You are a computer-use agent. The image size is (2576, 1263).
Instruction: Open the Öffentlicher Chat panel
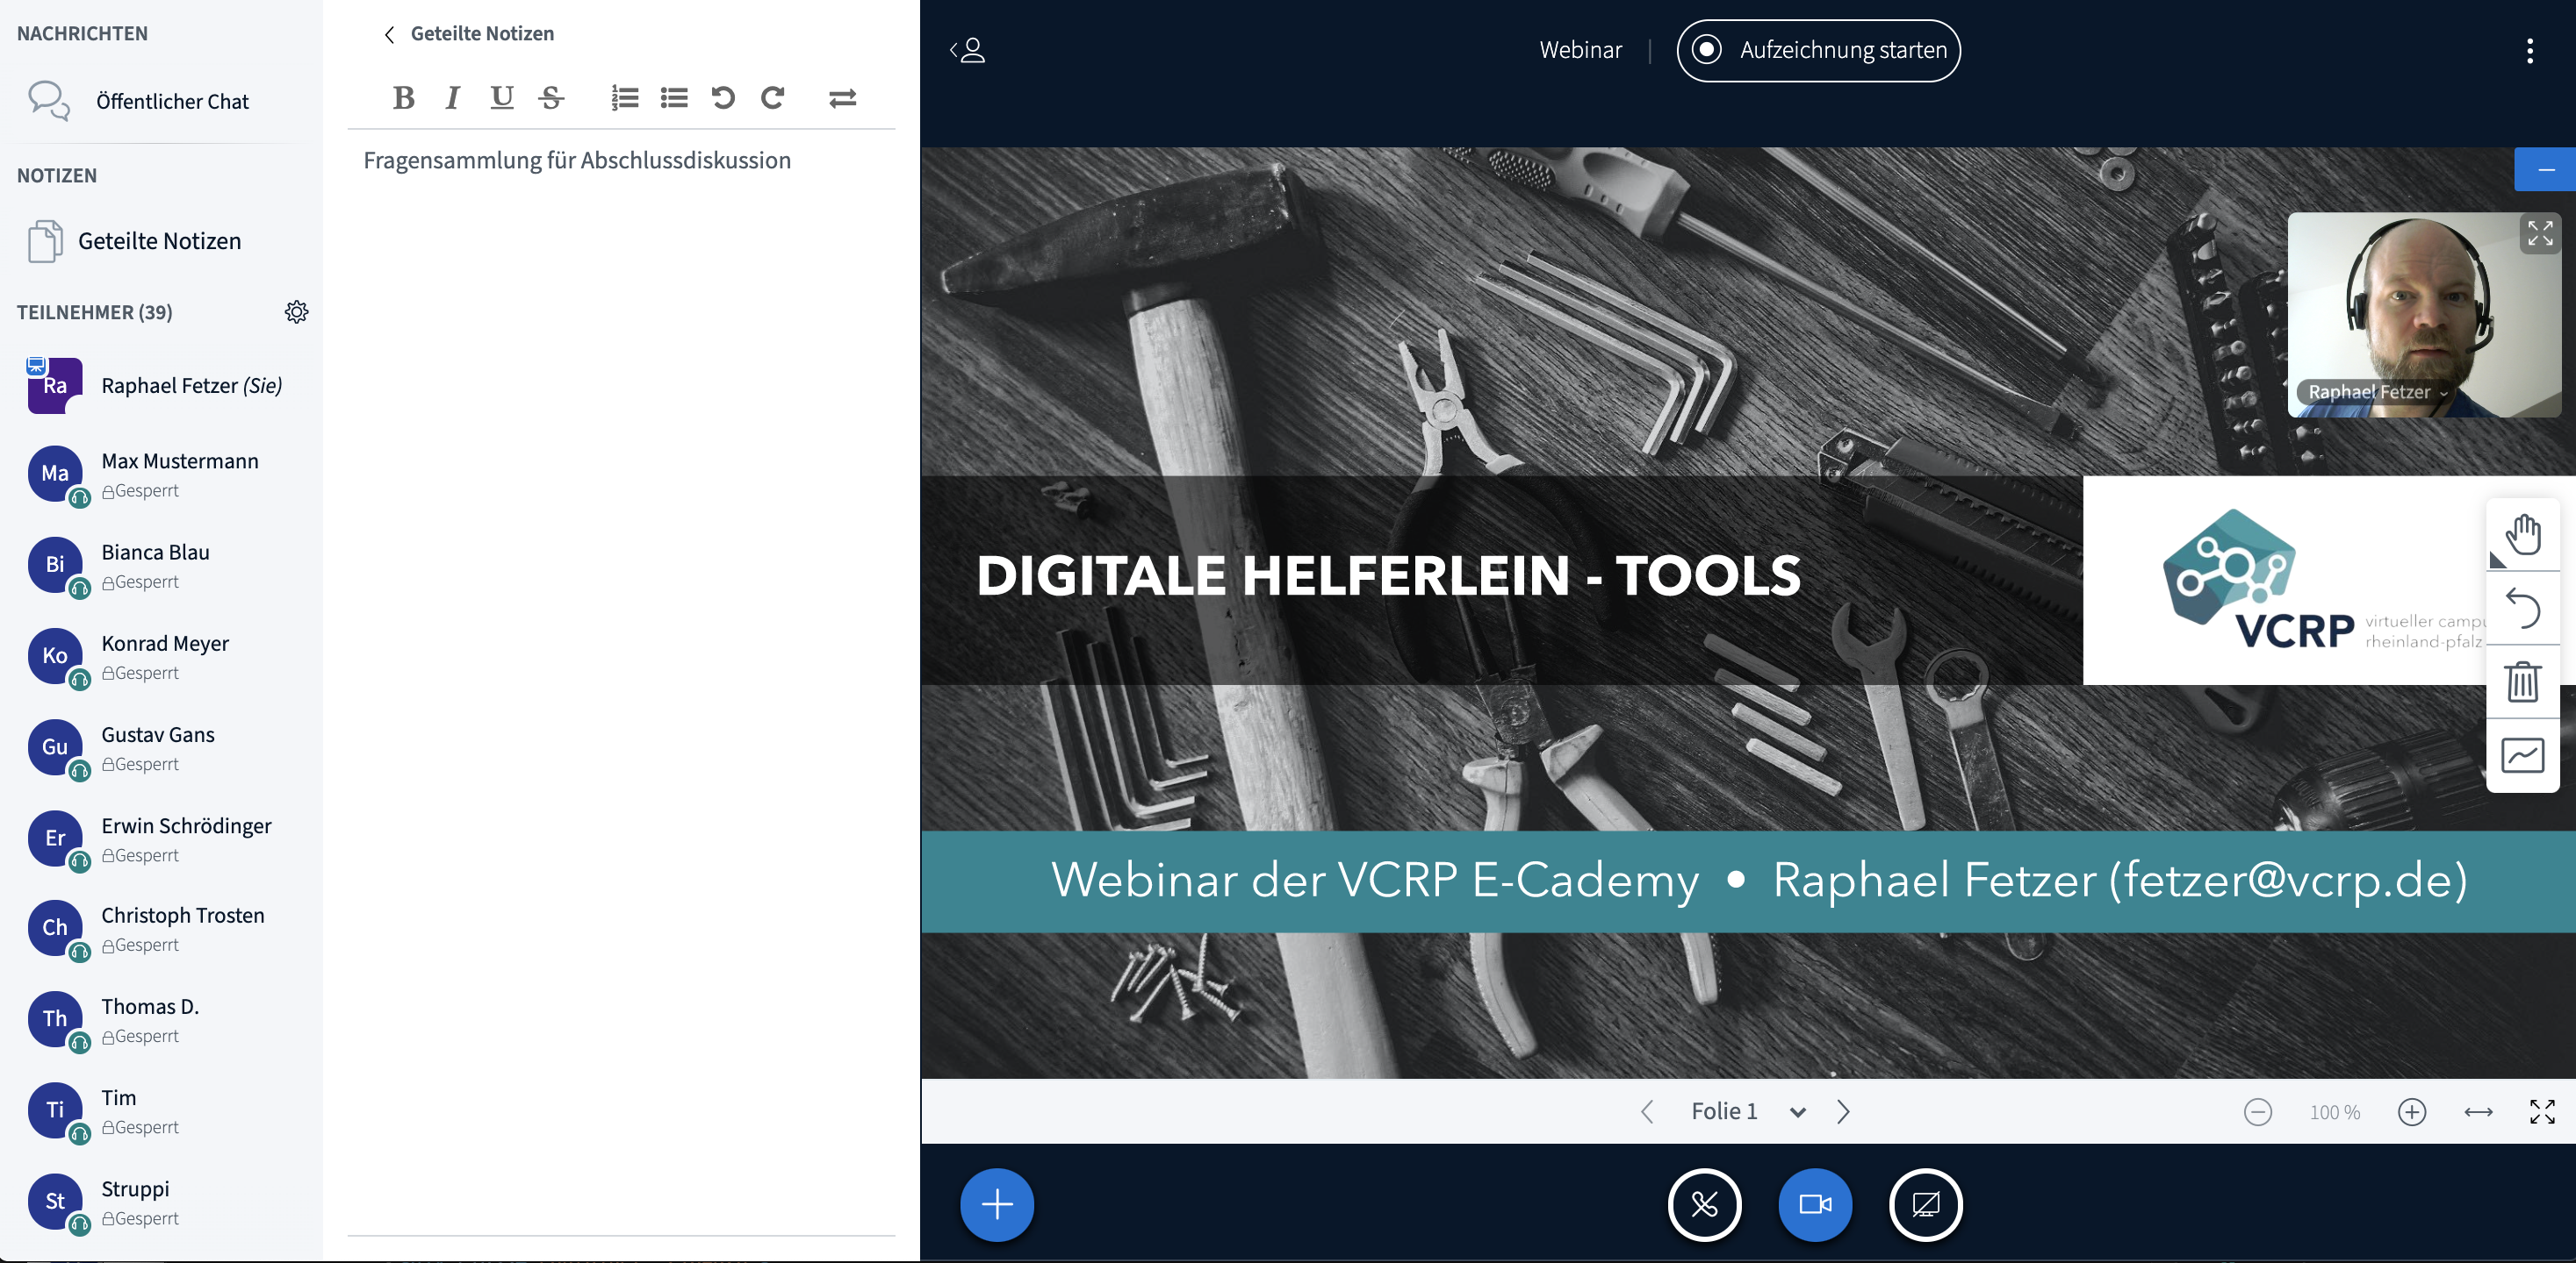[x=171, y=101]
